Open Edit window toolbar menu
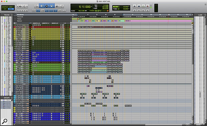Viewport: 207px width, 126px height. (x=206, y=4)
